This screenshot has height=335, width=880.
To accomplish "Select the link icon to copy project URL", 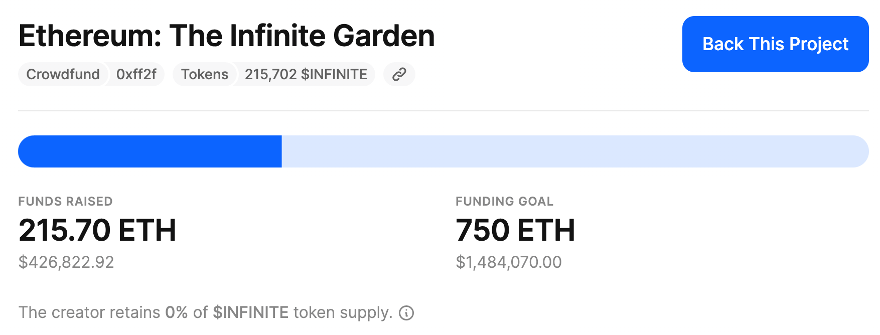I will (399, 74).
